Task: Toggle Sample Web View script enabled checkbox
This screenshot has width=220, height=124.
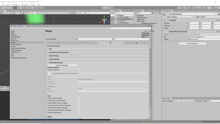Action: pyautogui.click(x=167, y=31)
